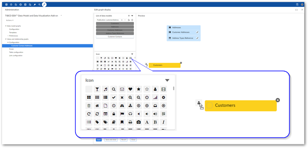This screenshot has width=308, height=148.
Task: Select the barcode icon in the Icon palette
Action: click(89, 122)
